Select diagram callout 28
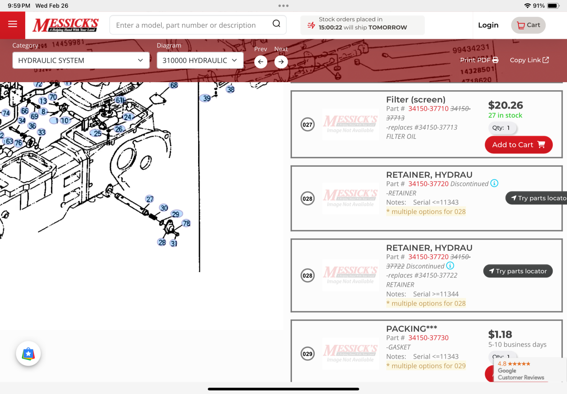The height and width of the screenshot is (394, 567). pos(162,242)
